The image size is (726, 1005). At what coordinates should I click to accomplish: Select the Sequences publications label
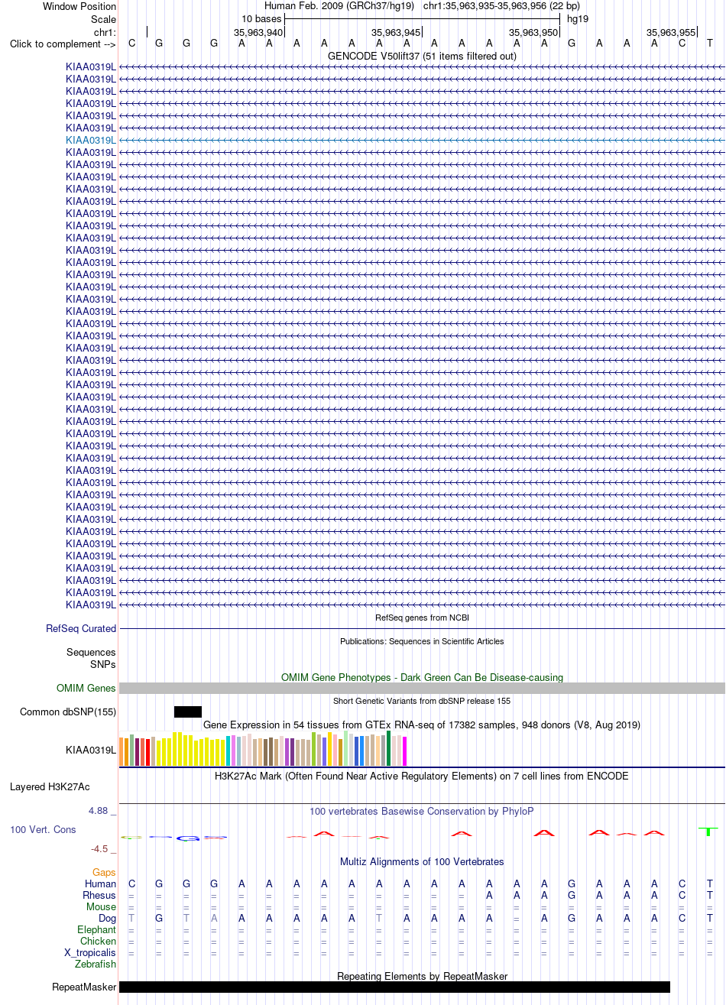tap(91, 652)
